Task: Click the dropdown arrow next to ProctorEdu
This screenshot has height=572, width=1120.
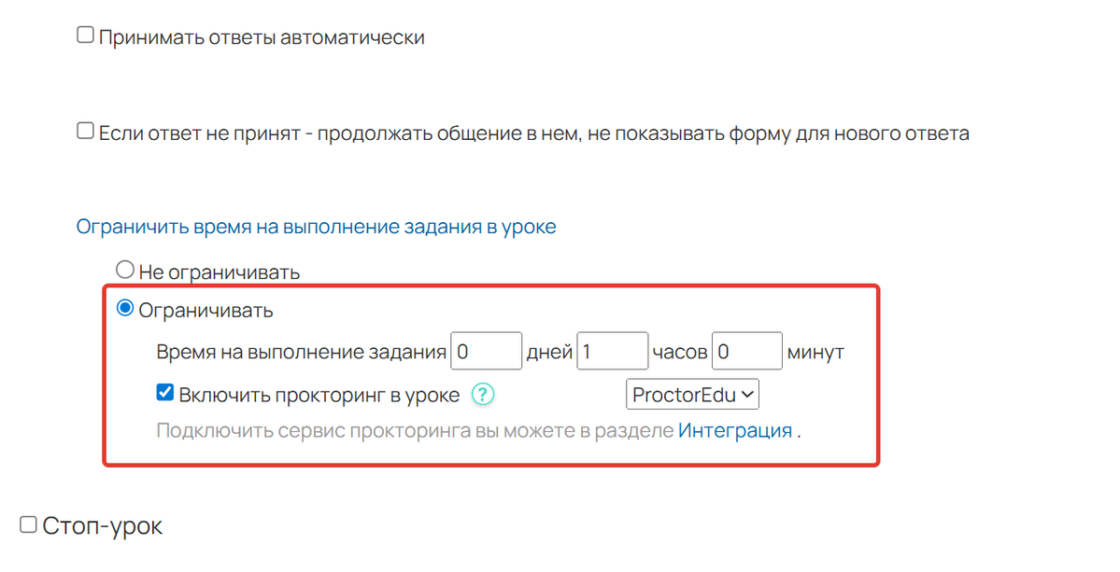Action: coord(748,394)
